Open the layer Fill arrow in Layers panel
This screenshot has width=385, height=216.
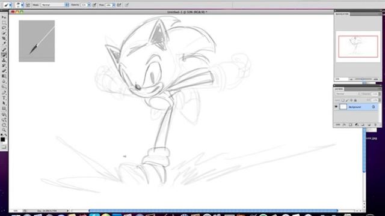pyautogui.click(x=380, y=100)
